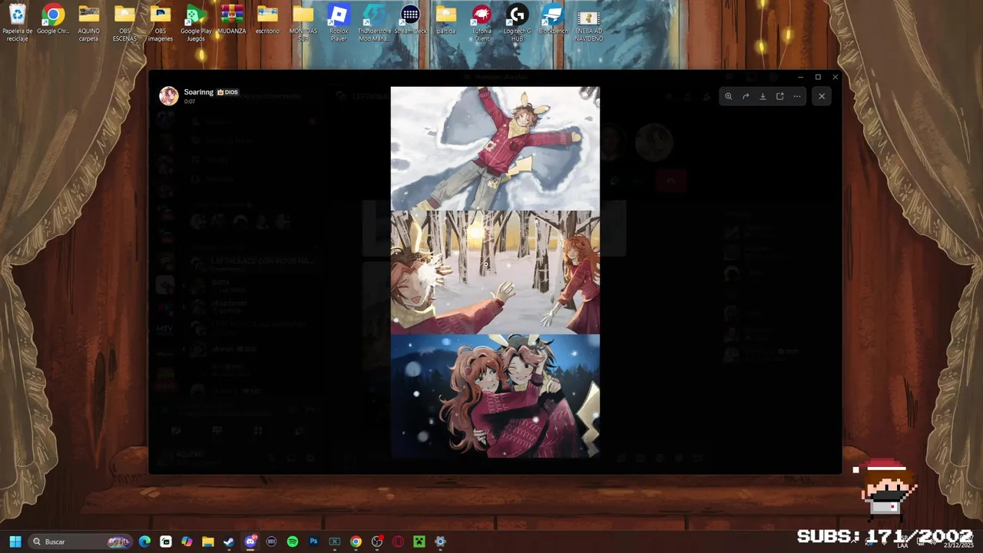Click the Buscar taskbar search box
Screen dimensions: 983x553
click(x=80, y=541)
